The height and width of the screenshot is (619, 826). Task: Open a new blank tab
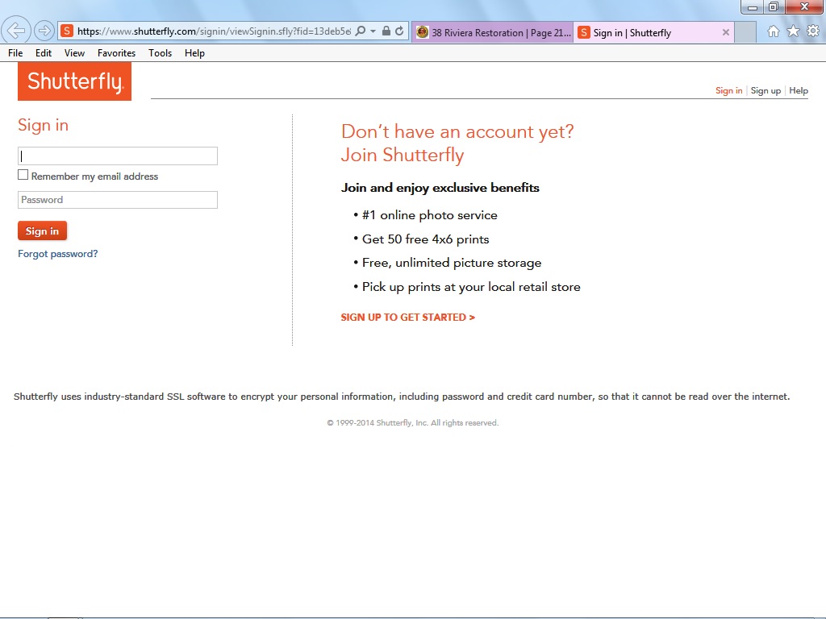pos(745,32)
